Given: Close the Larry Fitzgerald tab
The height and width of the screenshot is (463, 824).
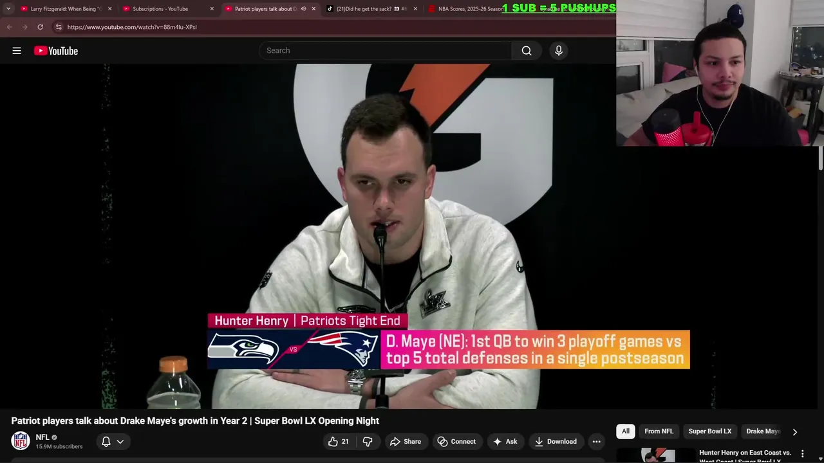Looking at the screenshot, I should 109,9.
